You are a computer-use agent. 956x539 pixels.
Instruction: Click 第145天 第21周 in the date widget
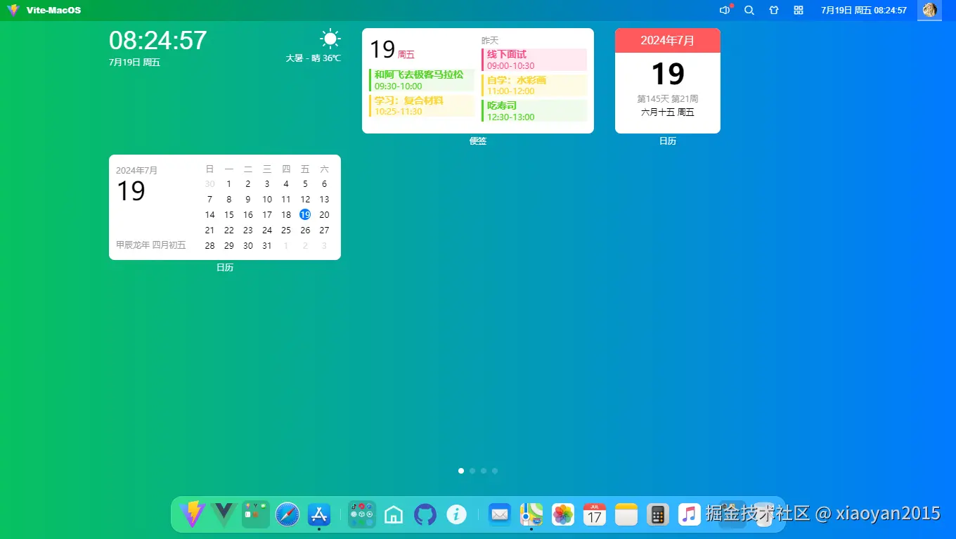tap(668, 99)
